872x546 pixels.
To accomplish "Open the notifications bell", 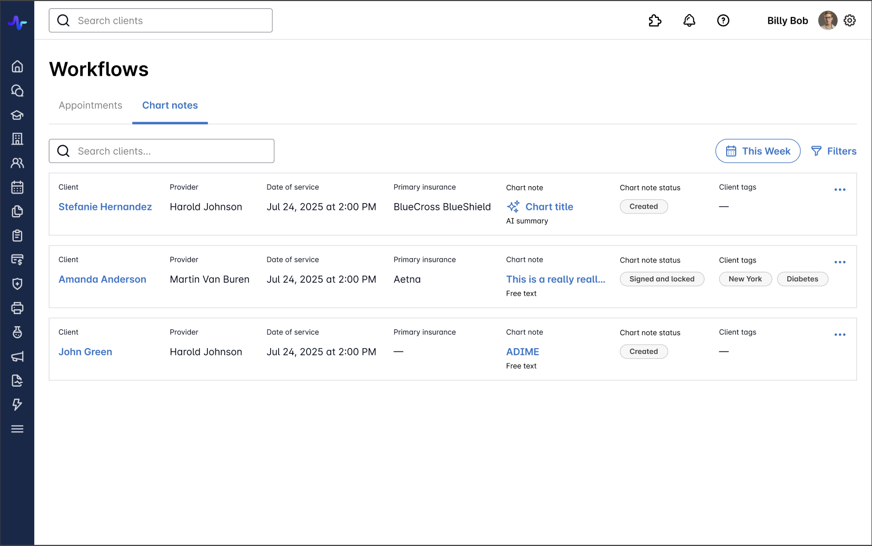I will [689, 21].
